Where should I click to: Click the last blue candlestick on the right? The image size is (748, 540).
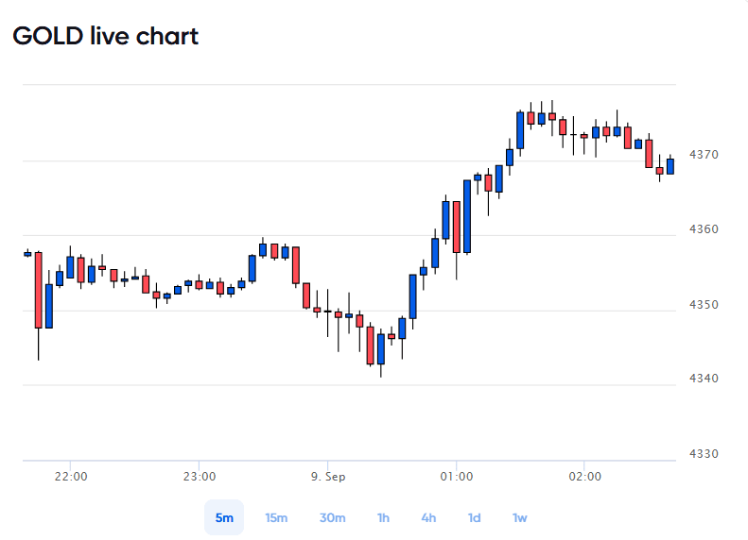[x=670, y=166]
